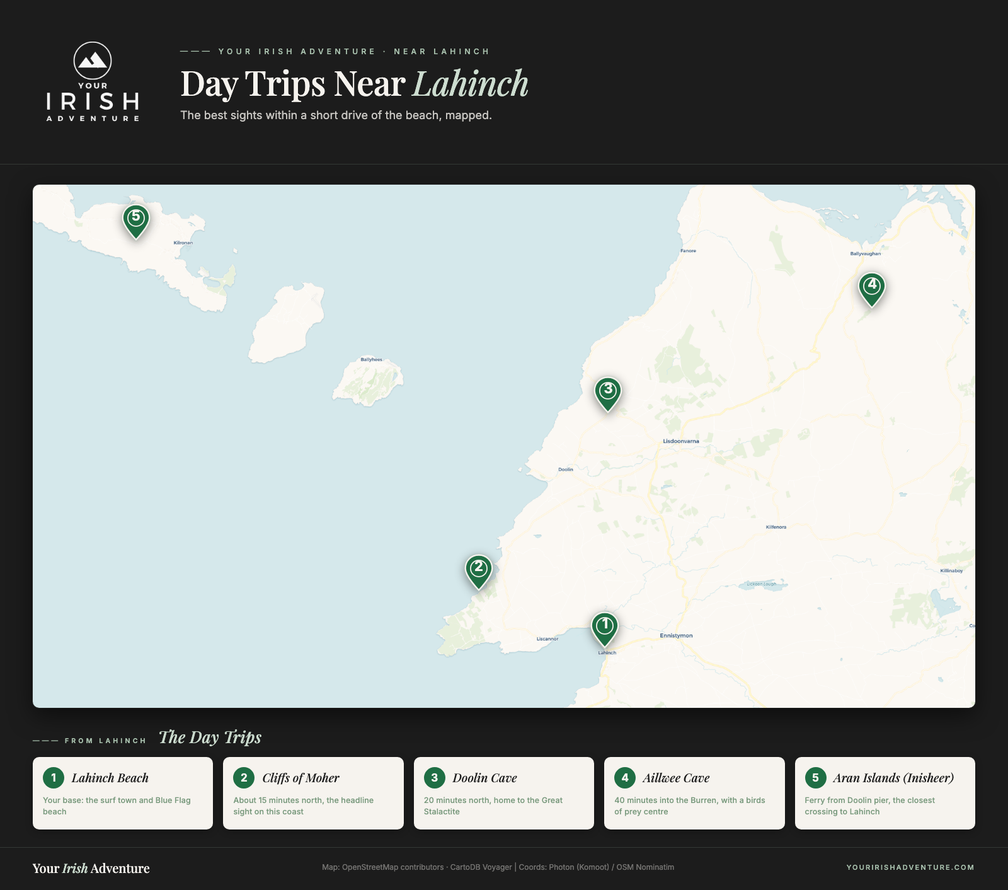Select map pin 3 near Doolin Cave
Viewport: 1008px width, 890px height.
click(608, 393)
